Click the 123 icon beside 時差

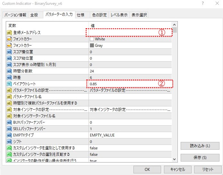point(9,78)
